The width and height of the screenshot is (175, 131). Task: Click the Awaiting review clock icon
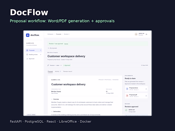tap(27, 54)
